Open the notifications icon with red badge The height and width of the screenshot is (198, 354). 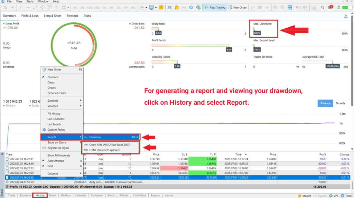tap(330, 7)
